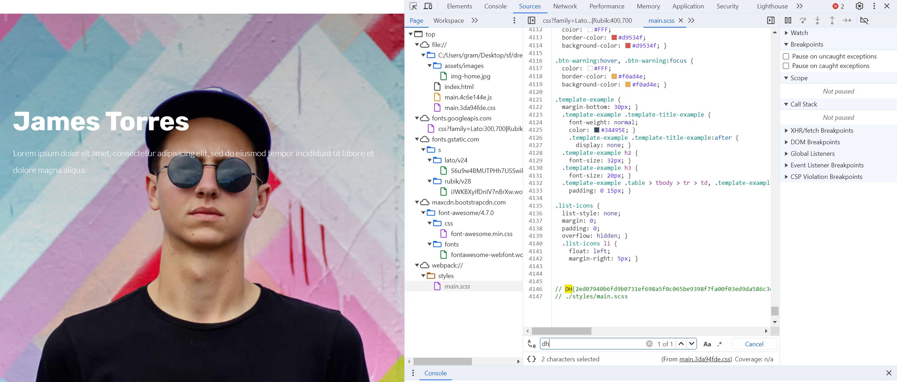This screenshot has height=382, width=897.
Task: Toggle match case Aa option
Action: (707, 344)
